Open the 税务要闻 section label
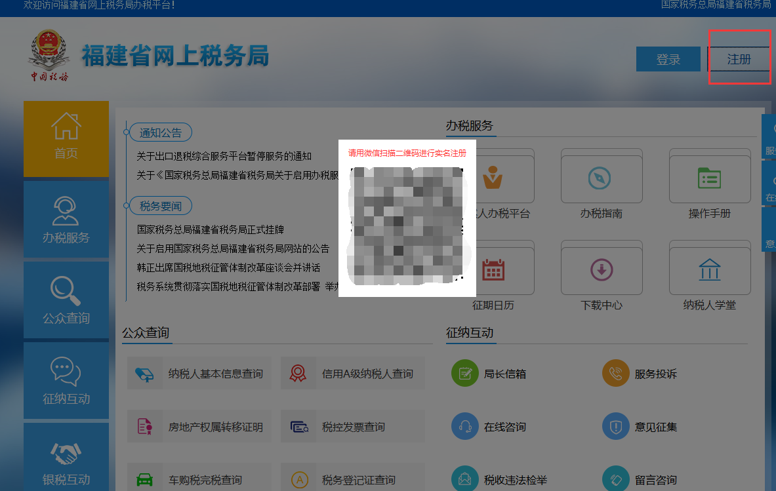 160,206
